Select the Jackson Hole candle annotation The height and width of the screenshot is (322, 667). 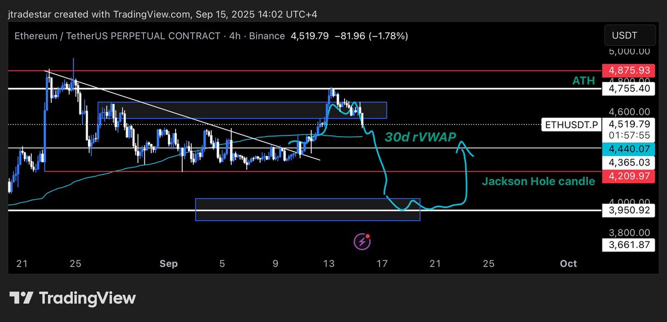click(539, 181)
